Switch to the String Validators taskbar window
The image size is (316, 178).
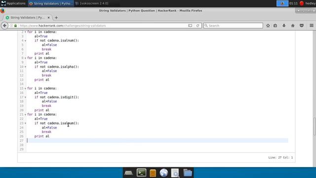(51, 3)
